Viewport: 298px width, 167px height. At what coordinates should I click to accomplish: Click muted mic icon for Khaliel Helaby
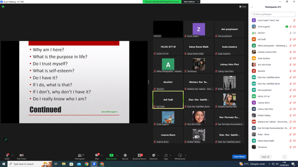tap(291, 116)
